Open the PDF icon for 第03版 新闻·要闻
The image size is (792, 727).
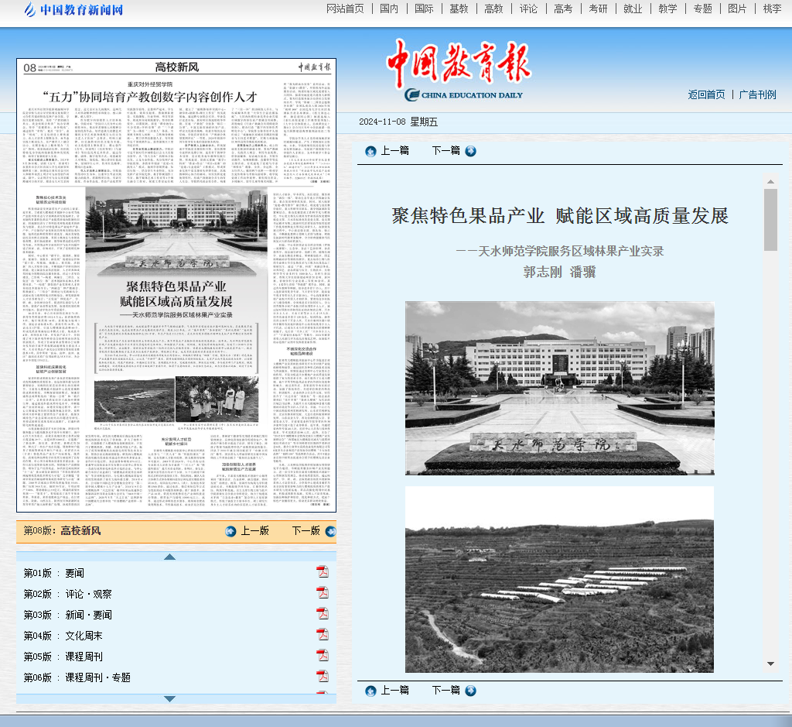tap(323, 614)
